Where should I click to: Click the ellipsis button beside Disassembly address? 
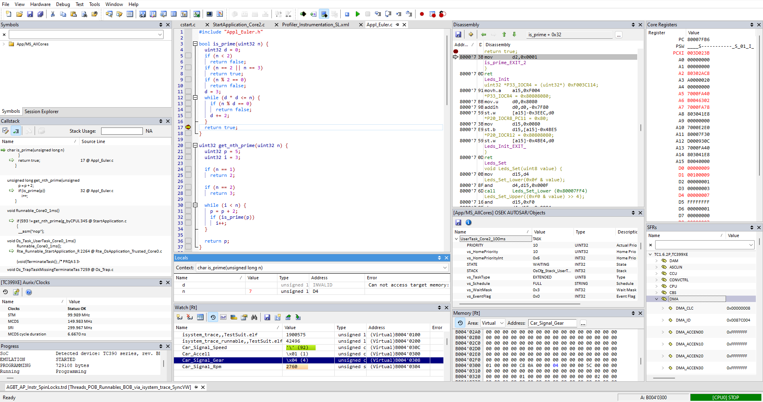click(x=619, y=35)
